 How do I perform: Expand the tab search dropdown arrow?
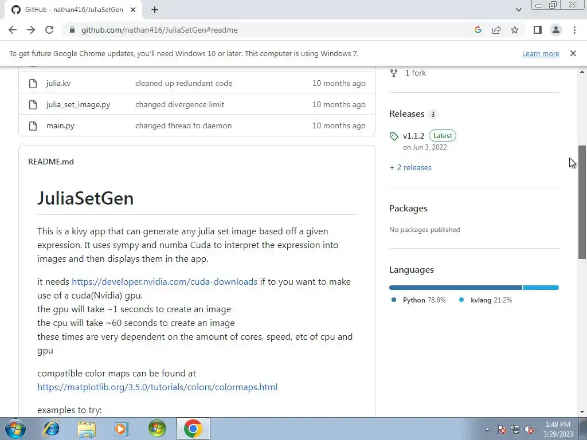click(518, 10)
